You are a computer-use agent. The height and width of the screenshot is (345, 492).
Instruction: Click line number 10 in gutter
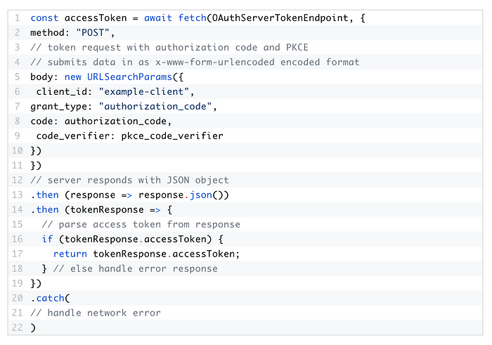[x=18, y=150]
